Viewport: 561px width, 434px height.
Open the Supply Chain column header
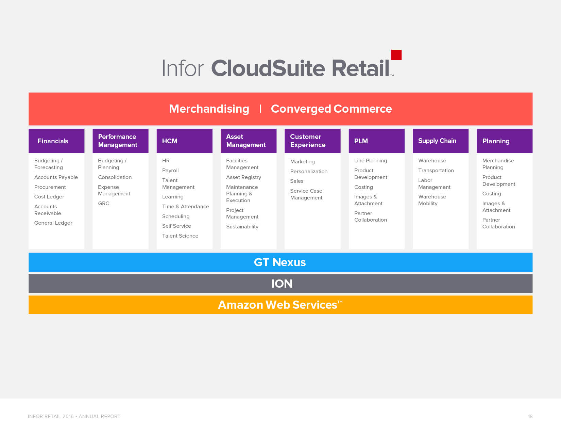(441, 141)
